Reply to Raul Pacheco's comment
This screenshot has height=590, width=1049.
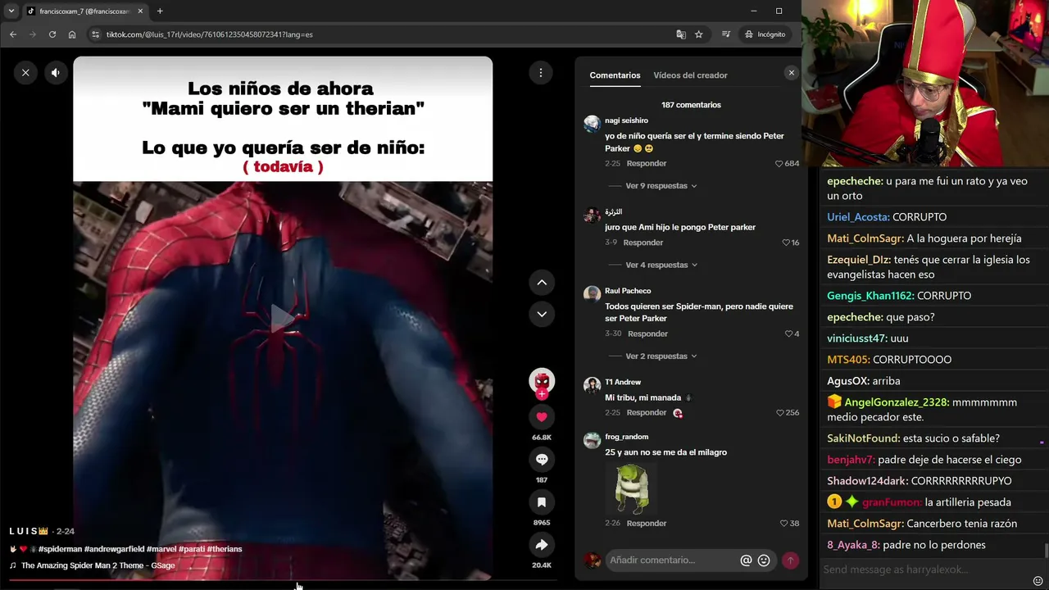(647, 334)
